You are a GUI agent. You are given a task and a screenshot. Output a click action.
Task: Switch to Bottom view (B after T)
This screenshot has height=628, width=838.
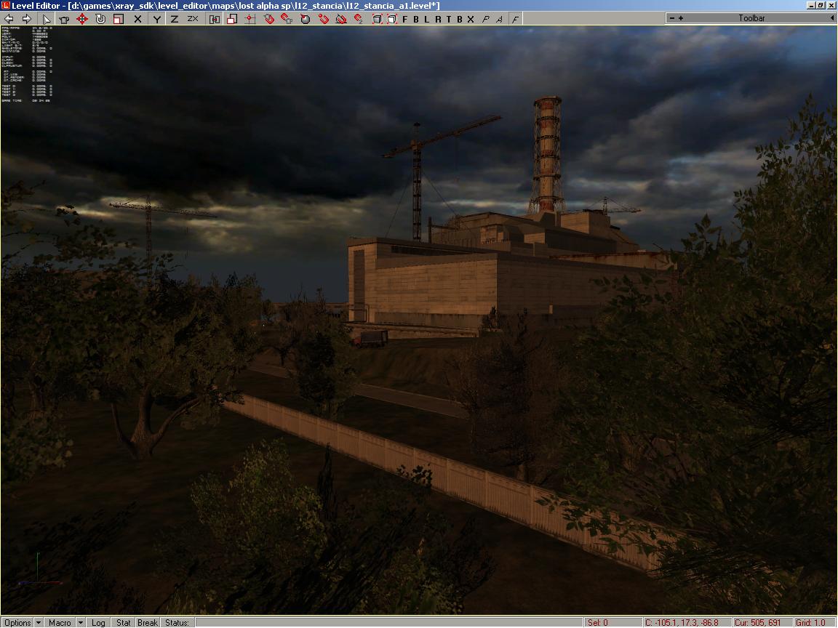pyautogui.click(x=459, y=19)
